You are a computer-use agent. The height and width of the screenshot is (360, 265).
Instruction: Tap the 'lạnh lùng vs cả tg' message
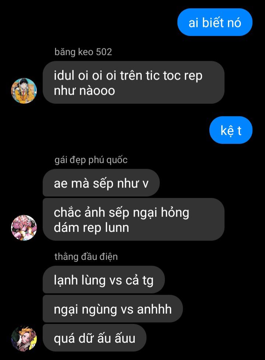click(104, 280)
